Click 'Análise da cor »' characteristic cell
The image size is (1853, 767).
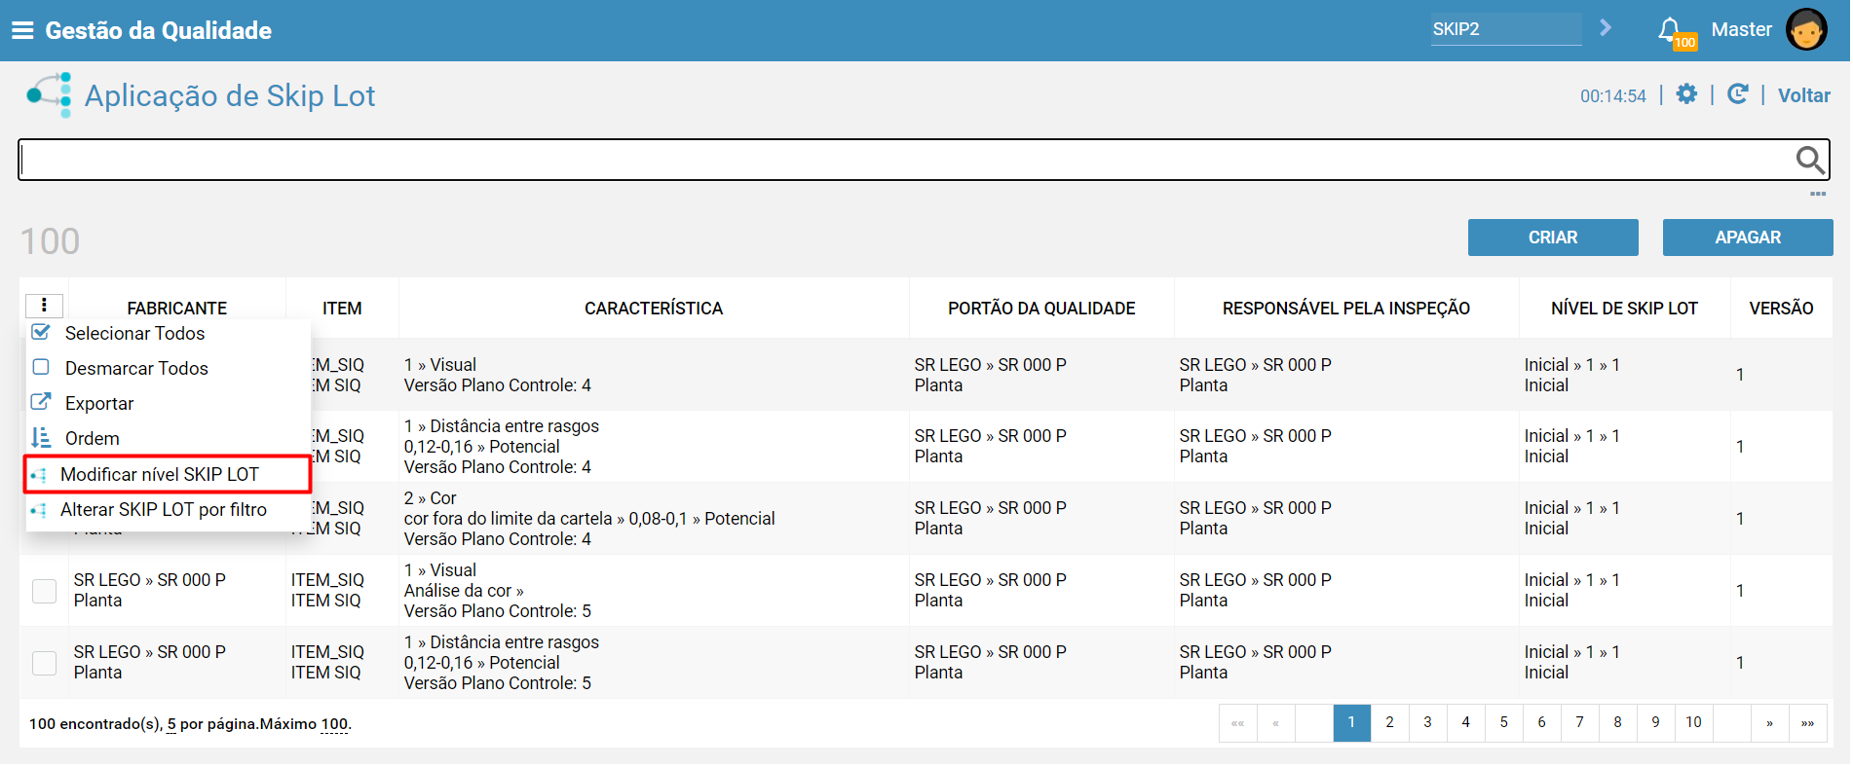[464, 591]
